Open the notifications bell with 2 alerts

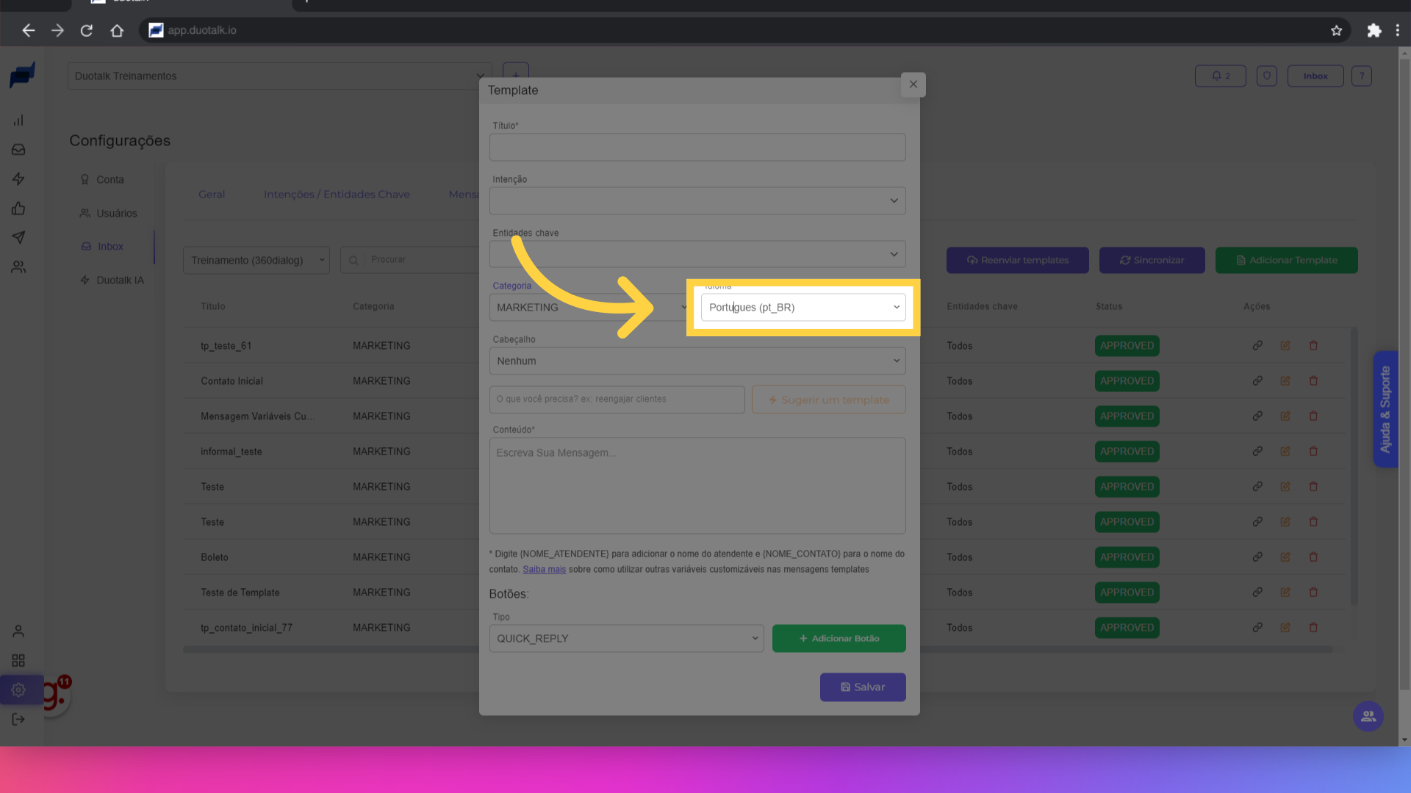[1220, 76]
